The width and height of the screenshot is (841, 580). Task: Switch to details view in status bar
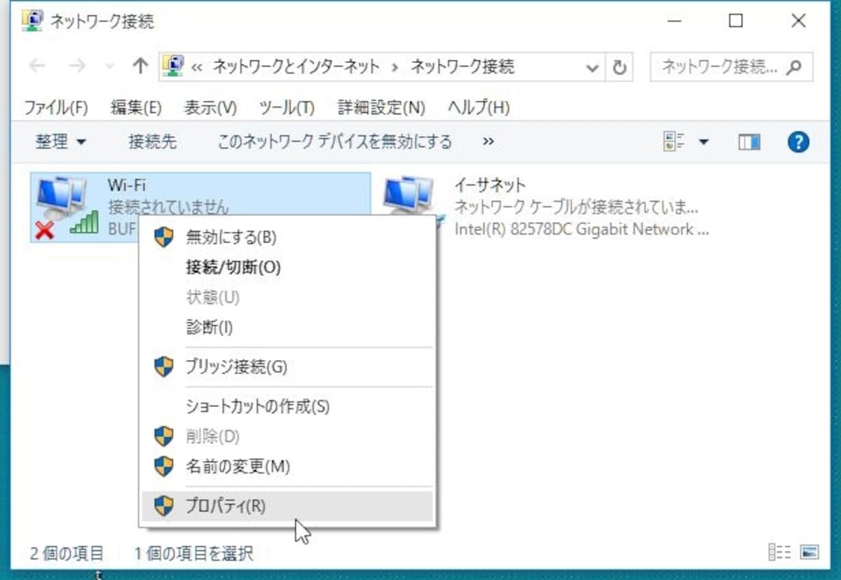[x=779, y=552]
